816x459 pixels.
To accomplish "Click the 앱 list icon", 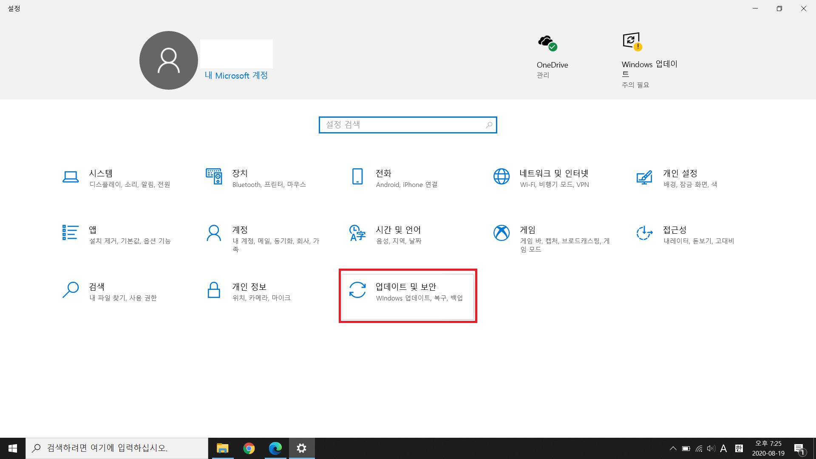I will [70, 232].
